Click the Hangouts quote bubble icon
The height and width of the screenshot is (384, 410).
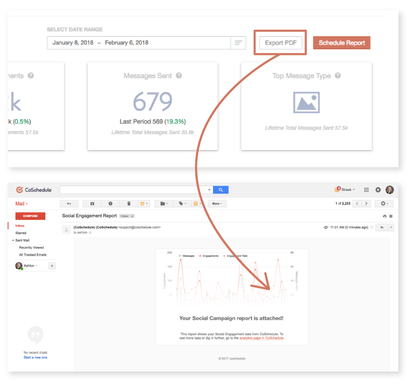coord(35,335)
